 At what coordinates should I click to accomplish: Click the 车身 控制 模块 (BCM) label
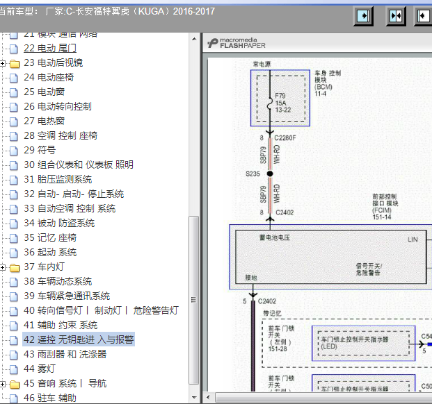(x=328, y=83)
